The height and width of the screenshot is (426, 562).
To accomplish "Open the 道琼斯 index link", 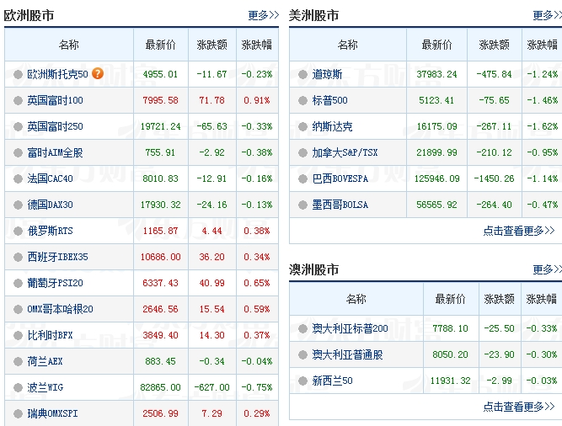I will point(327,74).
